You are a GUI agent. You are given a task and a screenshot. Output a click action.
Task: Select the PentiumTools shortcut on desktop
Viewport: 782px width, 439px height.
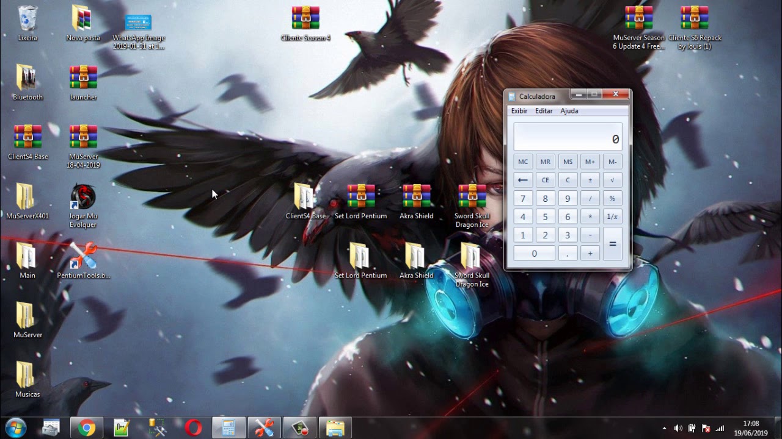coord(83,256)
